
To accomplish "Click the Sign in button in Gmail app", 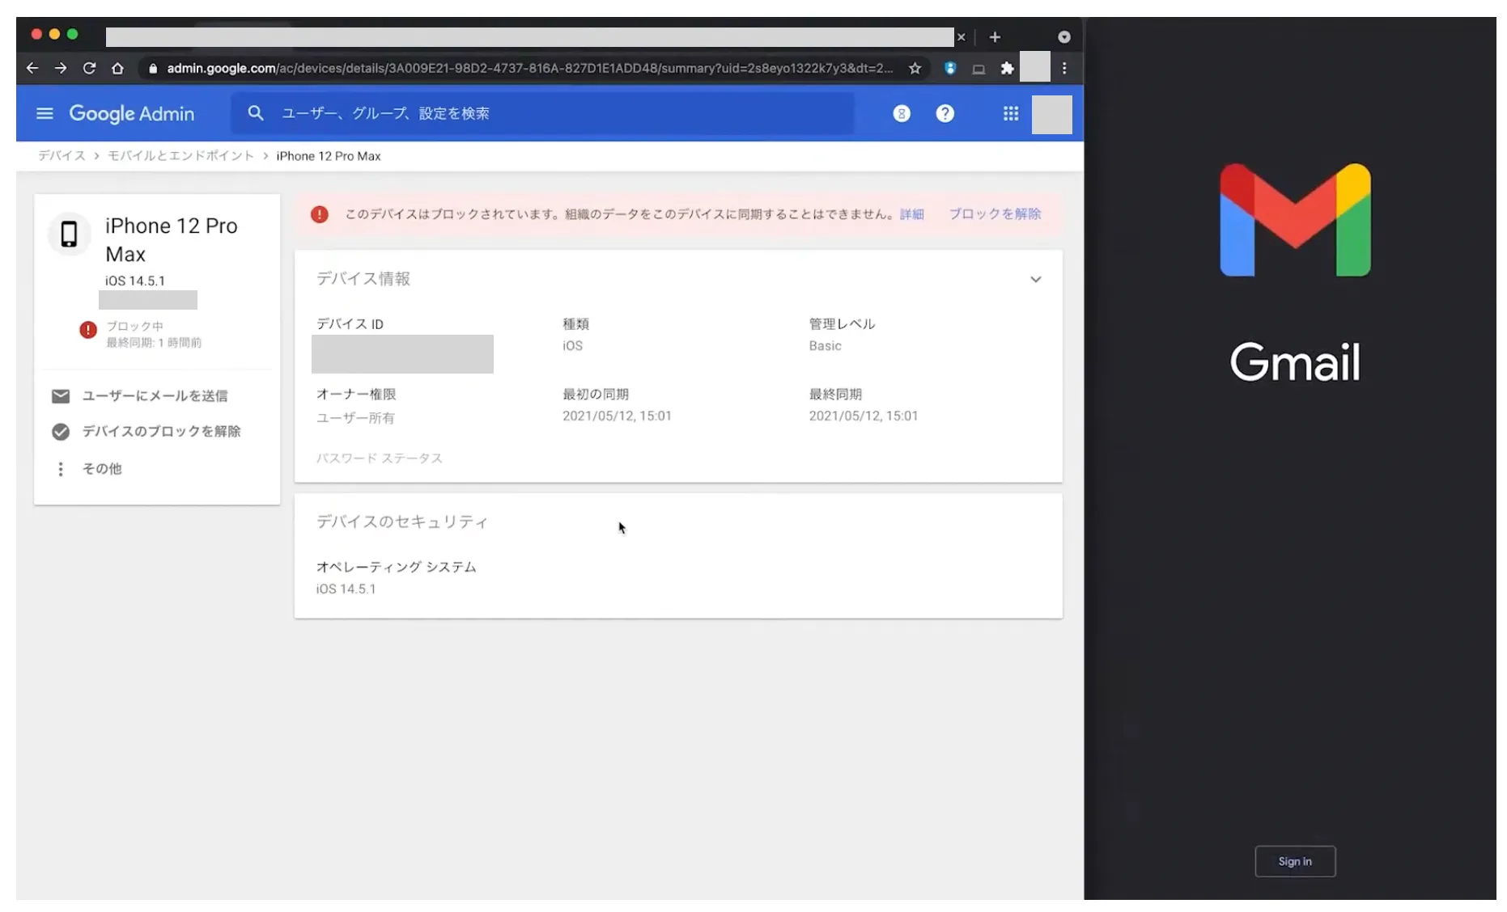I will point(1295,862).
